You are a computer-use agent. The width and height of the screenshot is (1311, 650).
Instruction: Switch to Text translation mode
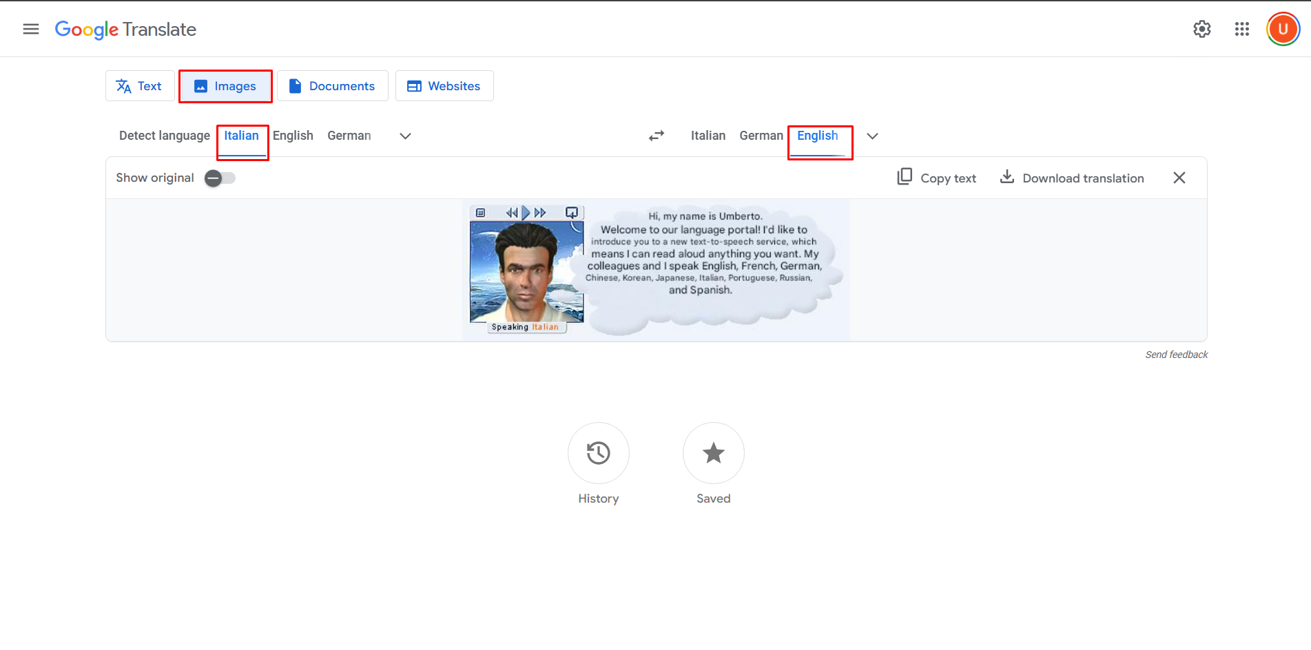[x=140, y=85]
